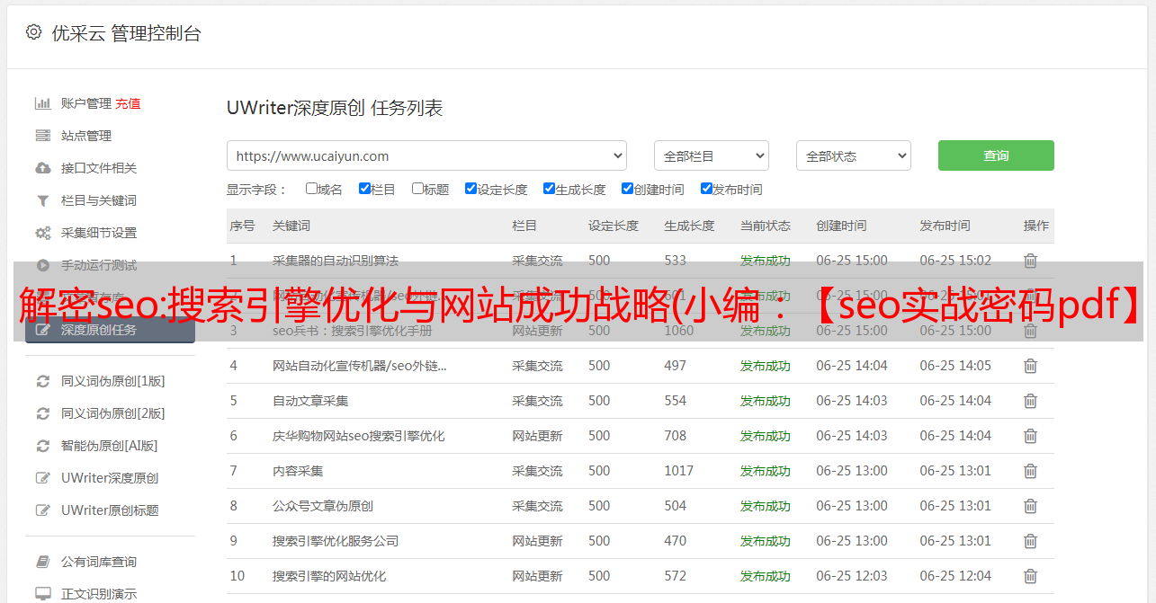
Task: Click the bar chart icon for 账户管理
Action: (x=42, y=103)
